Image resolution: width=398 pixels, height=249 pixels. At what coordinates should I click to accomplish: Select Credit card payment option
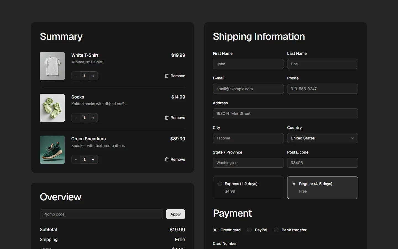[x=215, y=230]
